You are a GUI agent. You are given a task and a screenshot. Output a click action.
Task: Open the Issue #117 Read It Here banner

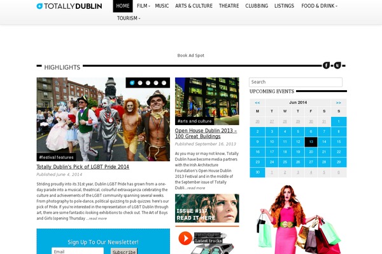coord(207,208)
